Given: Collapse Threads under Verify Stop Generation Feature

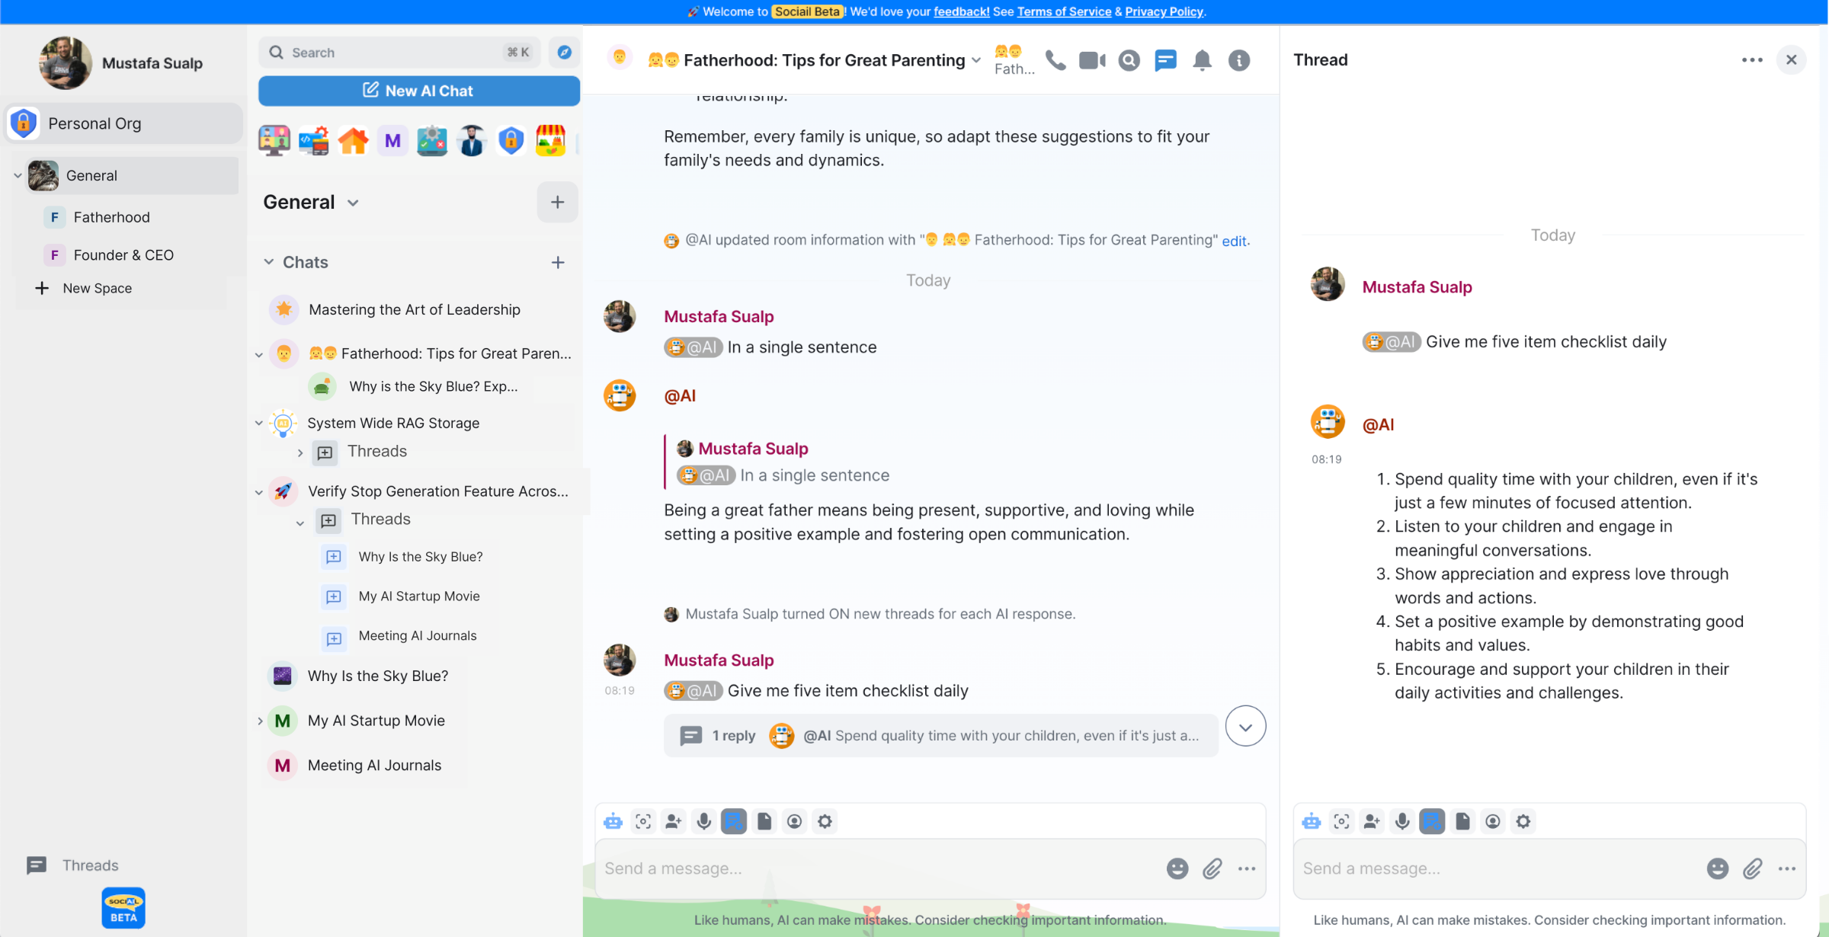Looking at the screenshot, I should coord(299,523).
